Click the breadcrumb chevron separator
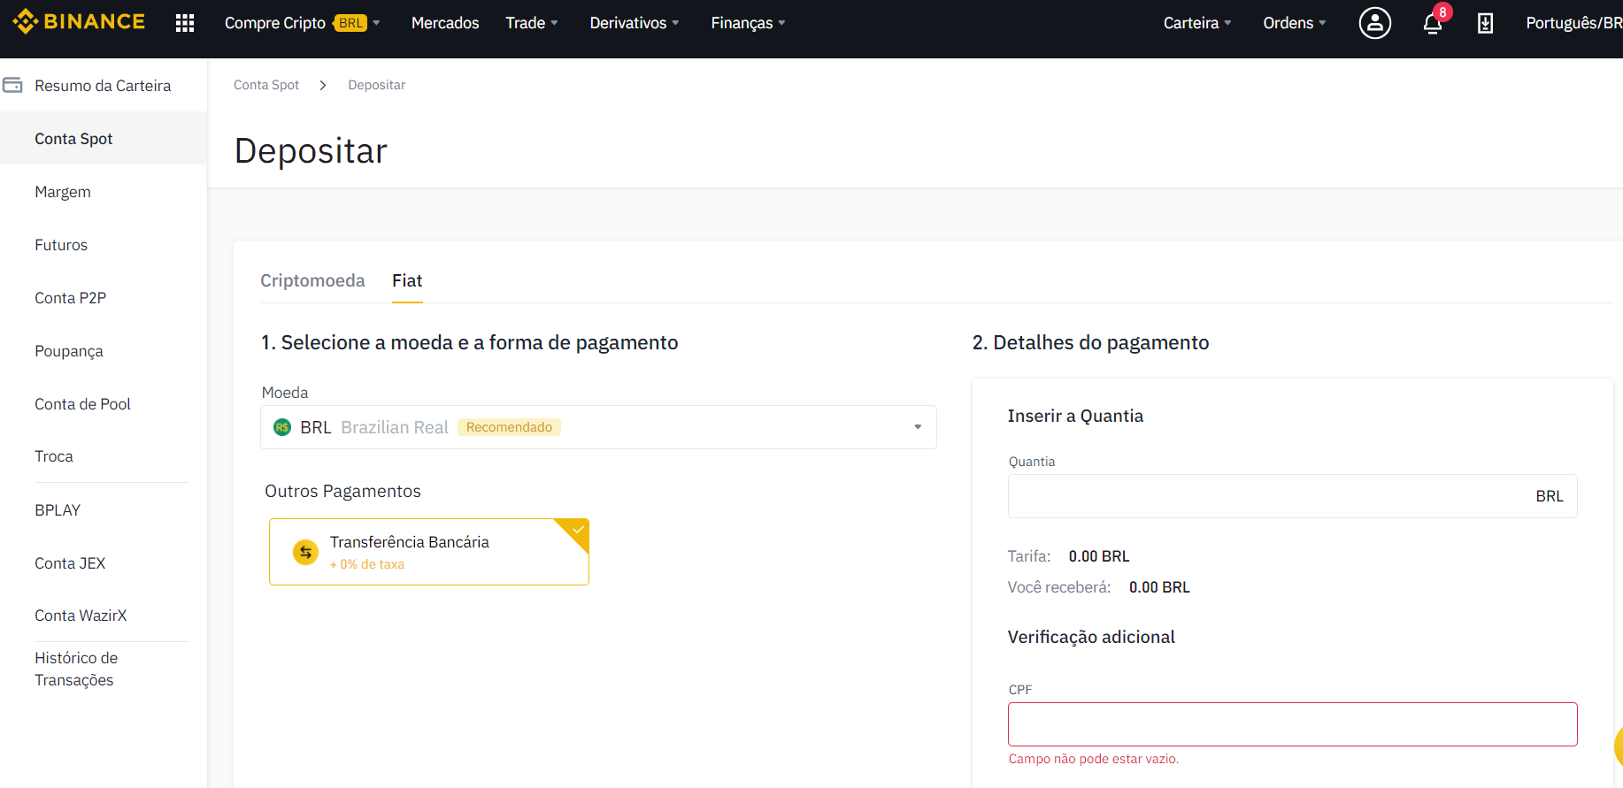 click(323, 85)
